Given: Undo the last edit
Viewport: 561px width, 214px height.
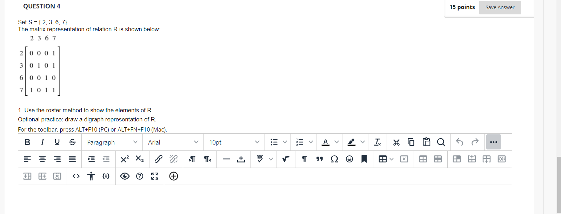Looking at the screenshot, I should pos(460,142).
